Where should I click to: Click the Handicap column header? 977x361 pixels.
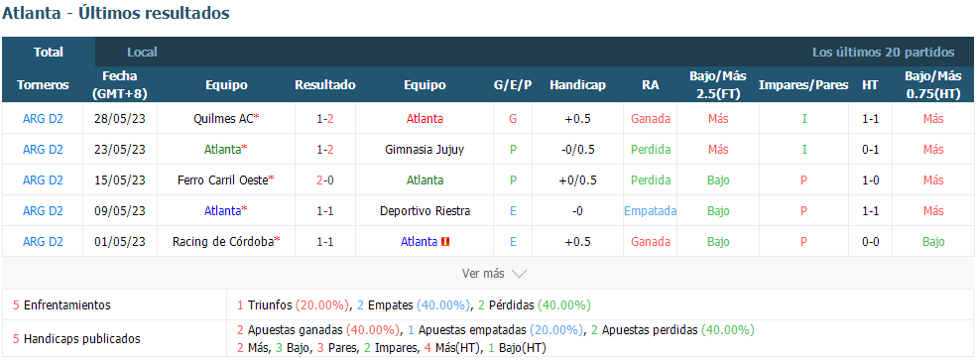click(577, 84)
